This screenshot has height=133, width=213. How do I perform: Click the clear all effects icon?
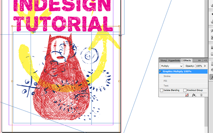tap(187, 95)
